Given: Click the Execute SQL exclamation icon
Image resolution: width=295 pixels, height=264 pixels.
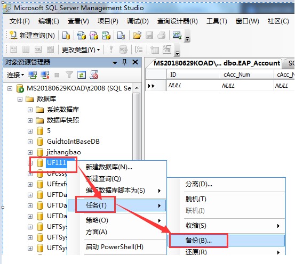Looking at the screenshot, I should click(x=111, y=49).
